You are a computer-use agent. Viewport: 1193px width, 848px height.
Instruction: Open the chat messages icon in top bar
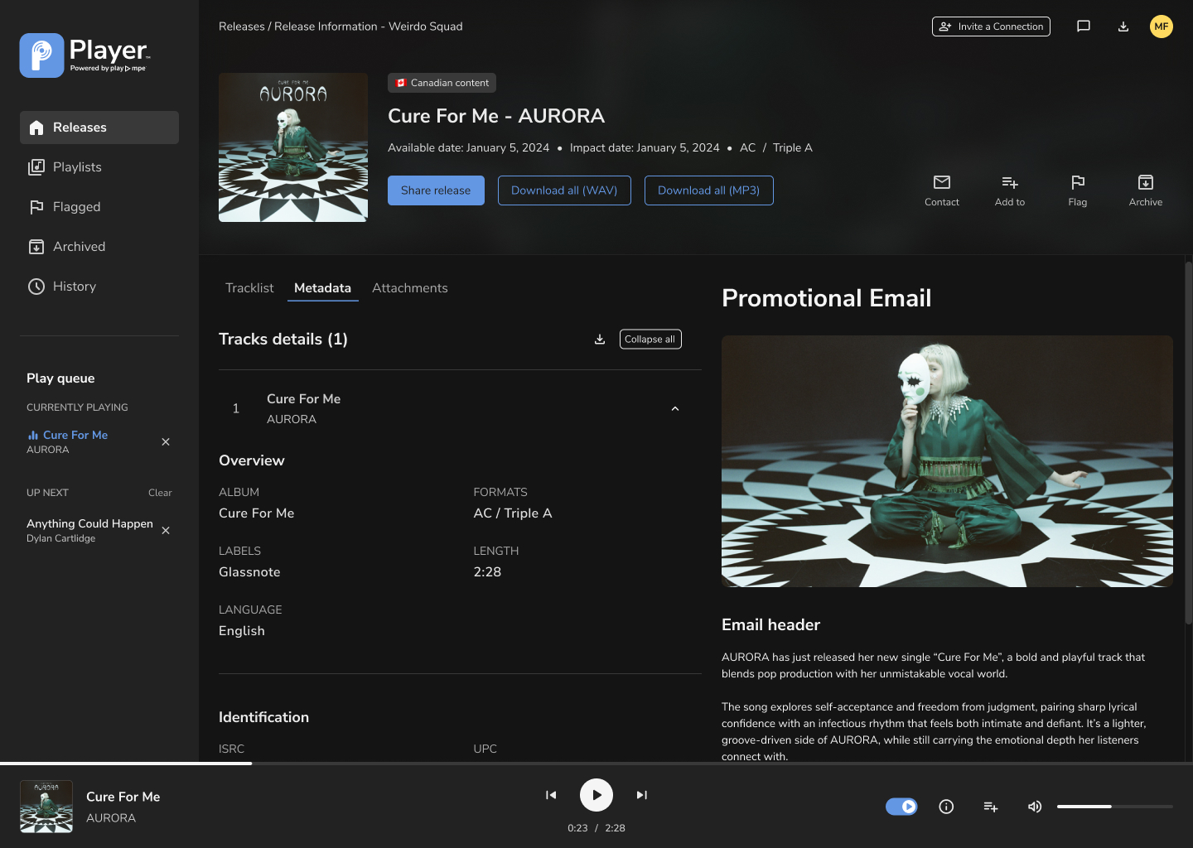(x=1083, y=26)
